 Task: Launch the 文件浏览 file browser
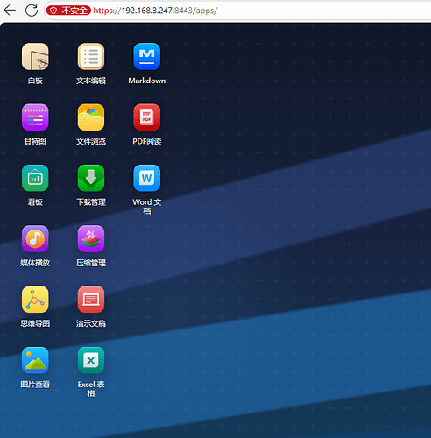pyautogui.click(x=91, y=117)
